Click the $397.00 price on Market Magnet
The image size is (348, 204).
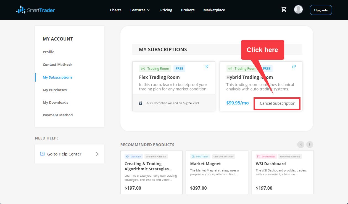(198, 188)
